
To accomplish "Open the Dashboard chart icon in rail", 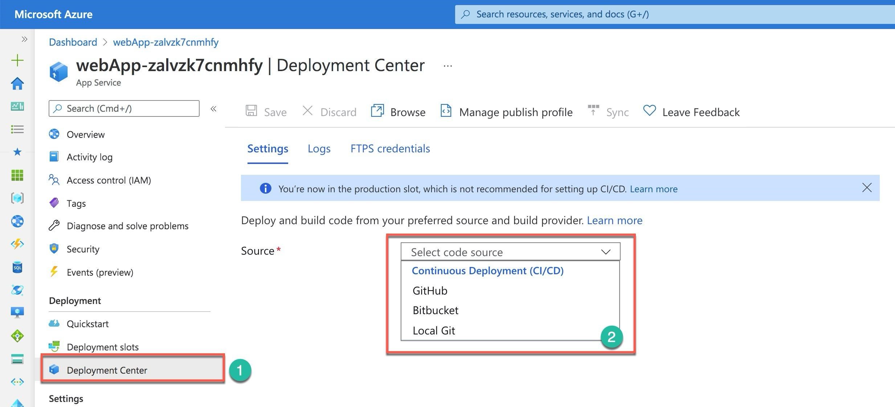I will coord(17,106).
